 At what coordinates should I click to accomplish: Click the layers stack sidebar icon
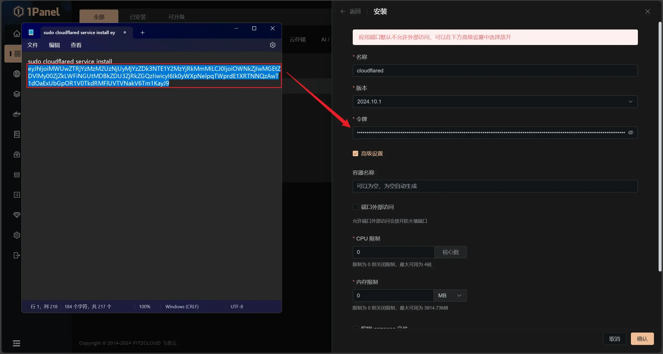[x=17, y=94]
